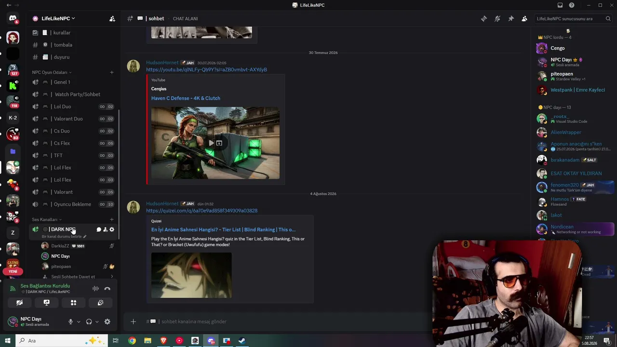Create channel in Ses Kanalları

[x=112, y=219]
